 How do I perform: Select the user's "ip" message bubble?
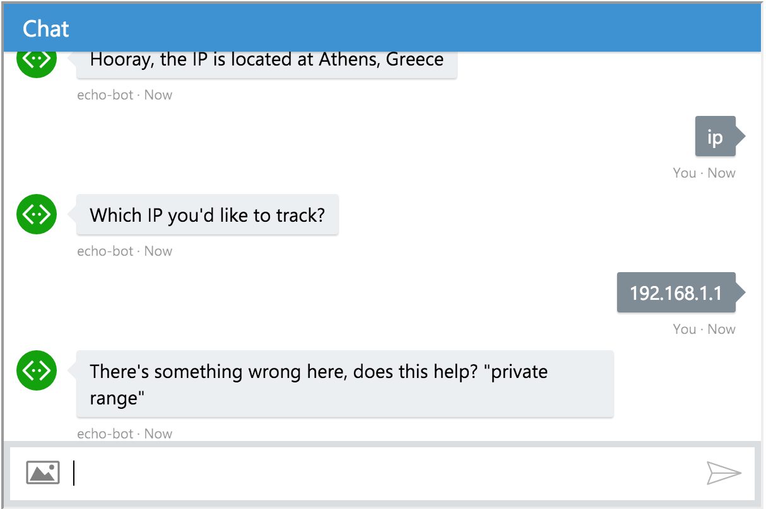(x=714, y=137)
